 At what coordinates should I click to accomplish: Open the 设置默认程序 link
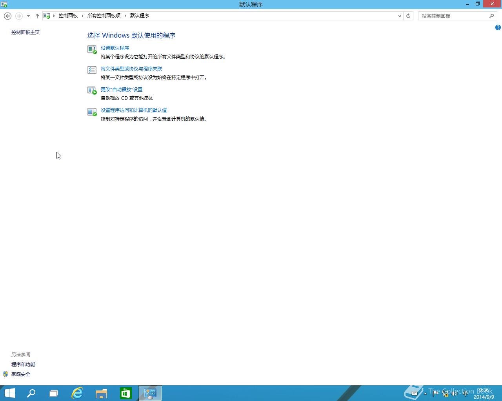[115, 48]
